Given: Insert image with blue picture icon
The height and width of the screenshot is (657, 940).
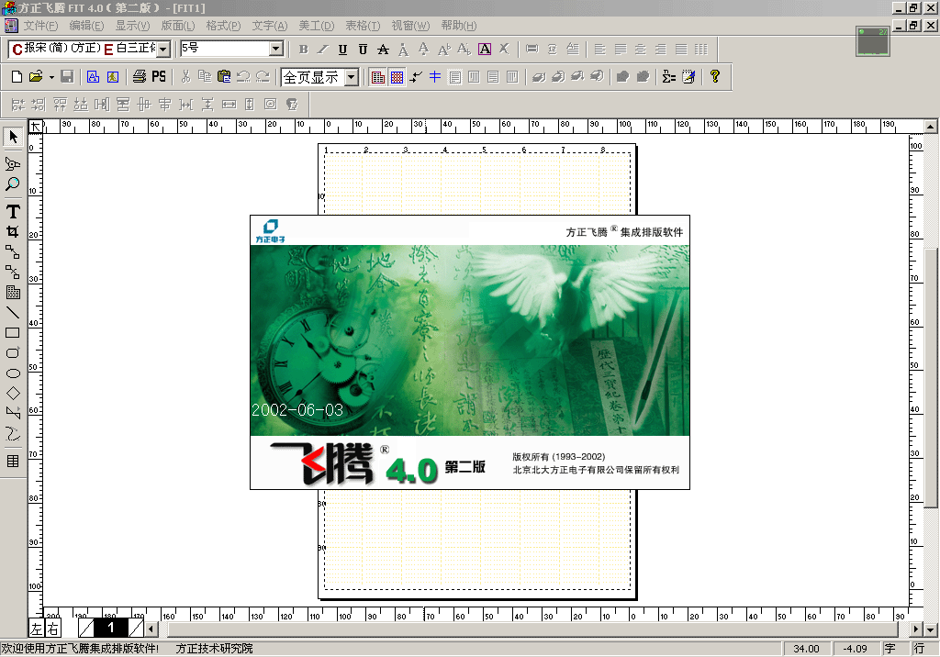Looking at the screenshot, I should click(113, 77).
